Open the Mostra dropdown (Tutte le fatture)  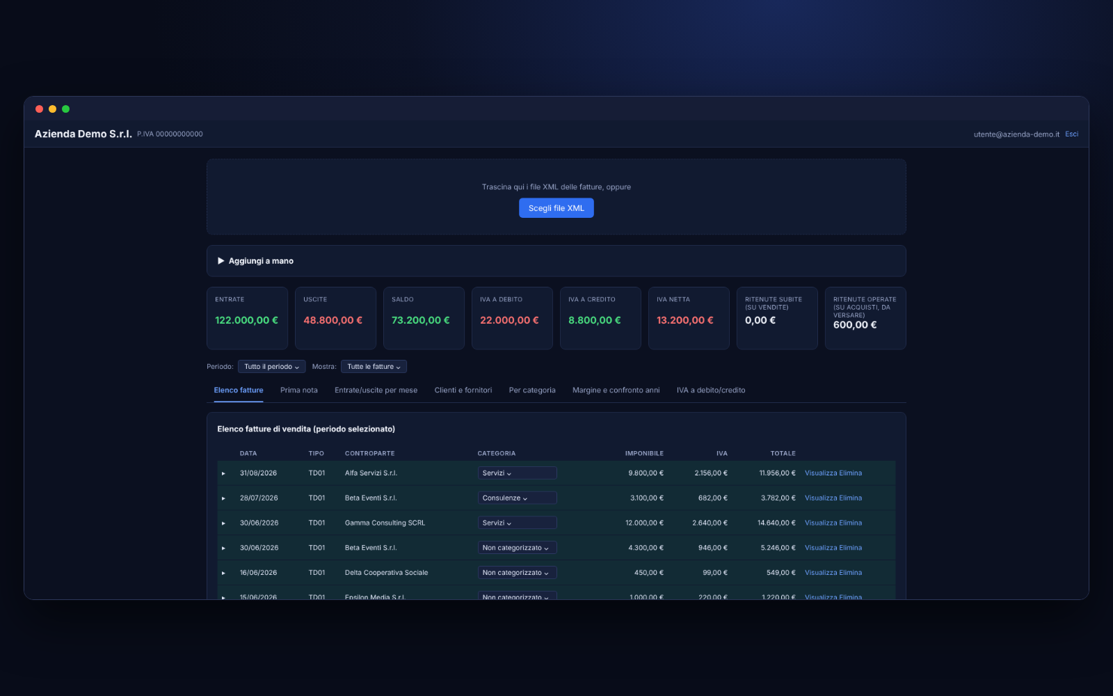(x=374, y=367)
